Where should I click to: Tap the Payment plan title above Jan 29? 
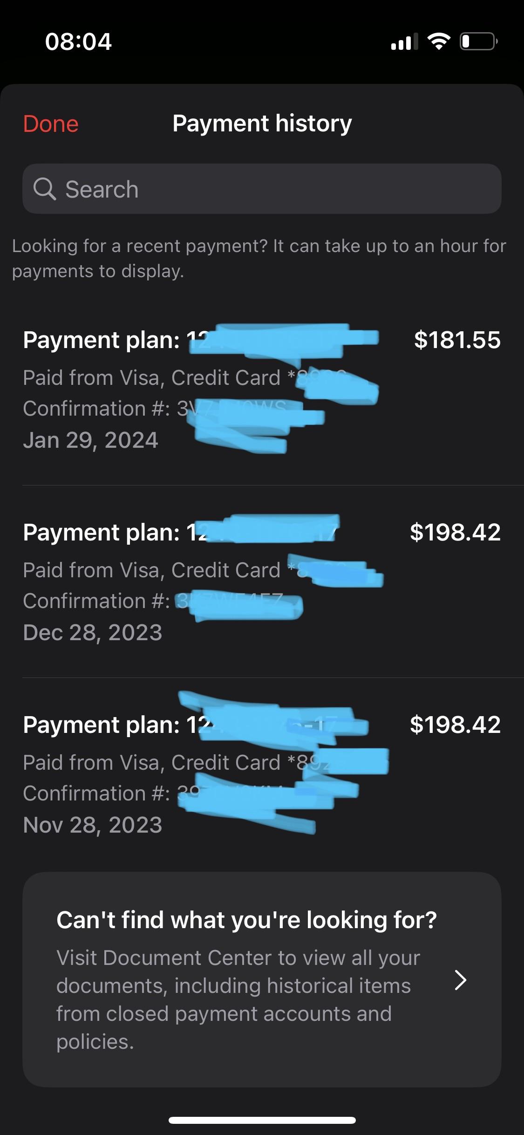pyautogui.click(x=102, y=340)
